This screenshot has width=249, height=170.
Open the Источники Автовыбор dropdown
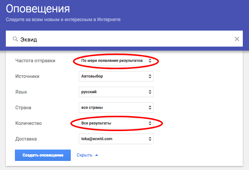point(116,76)
